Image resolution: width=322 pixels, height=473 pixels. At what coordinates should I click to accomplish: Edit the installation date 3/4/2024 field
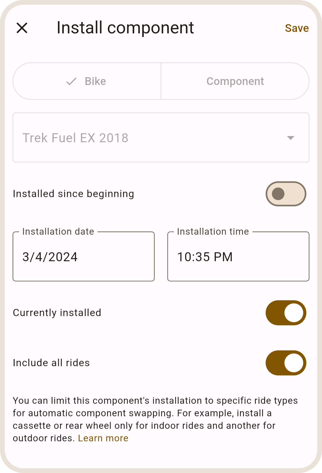coord(83,257)
